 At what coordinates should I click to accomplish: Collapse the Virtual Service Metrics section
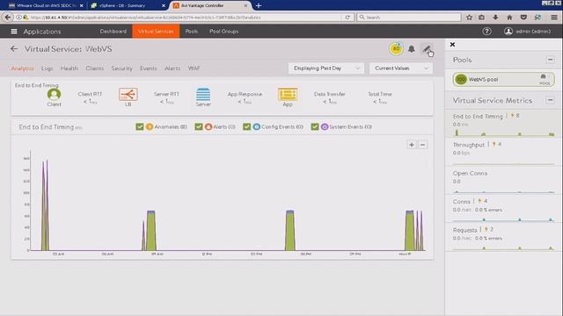(x=550, y=100)
